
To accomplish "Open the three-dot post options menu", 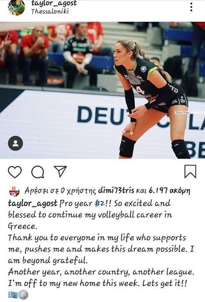I will (x=191, y=7).
